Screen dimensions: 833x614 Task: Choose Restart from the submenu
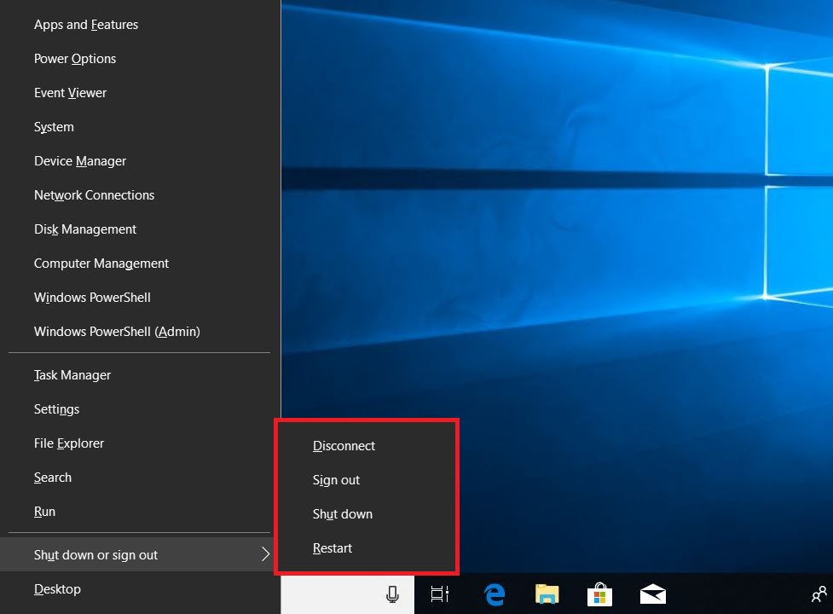pyautogui.click(x=333, y=547)
